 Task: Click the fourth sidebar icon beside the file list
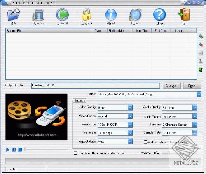(201, 61)
